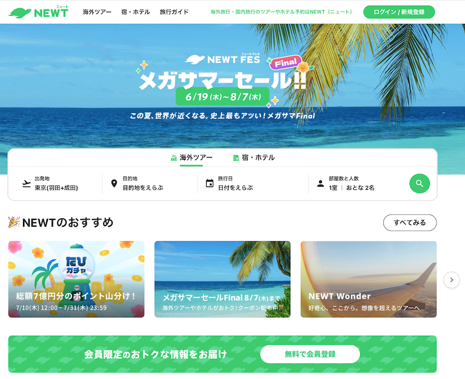The width and height of the screenshot is (465, 379).
Task: Click the 無料で会員登録 button
Action: [x=310, y=354]
